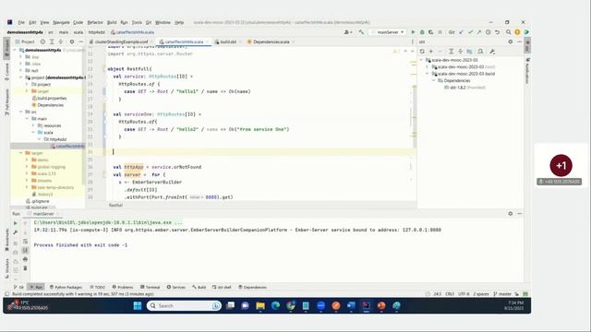Screen dimensions: 591x332
Task: Open Project panel gear options
Action: pyautogui.click(x=72, y=41)
